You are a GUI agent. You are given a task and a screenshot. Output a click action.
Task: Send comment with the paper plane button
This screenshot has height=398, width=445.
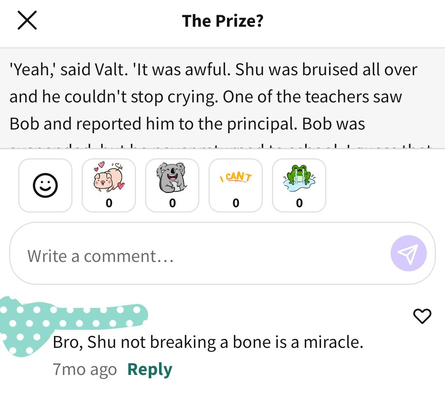408,253
